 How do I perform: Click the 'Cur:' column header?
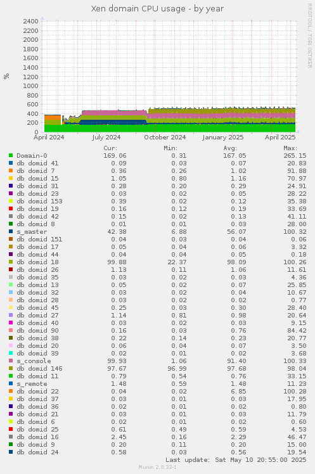pyautogui.click(x=110, y=148)
